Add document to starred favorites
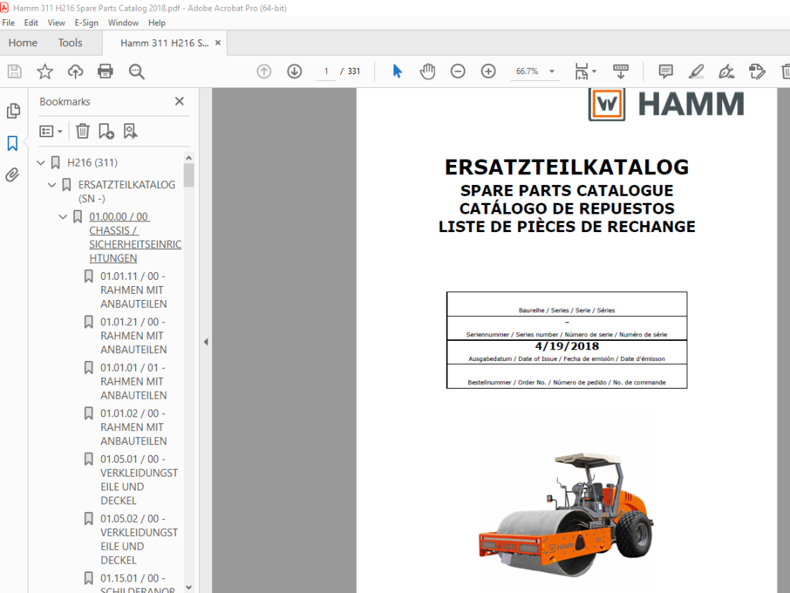The height and width of the screenshot is (593, 790). click(45, 72)
